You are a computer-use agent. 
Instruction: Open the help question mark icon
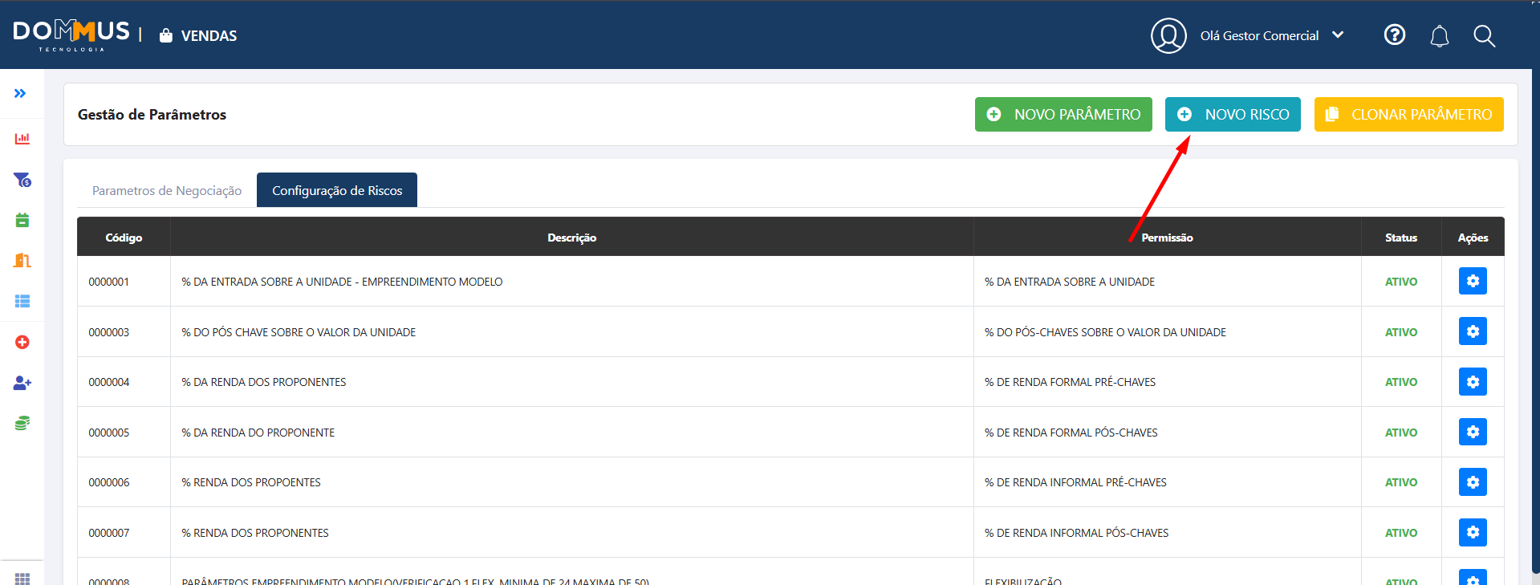[1395, 35]
